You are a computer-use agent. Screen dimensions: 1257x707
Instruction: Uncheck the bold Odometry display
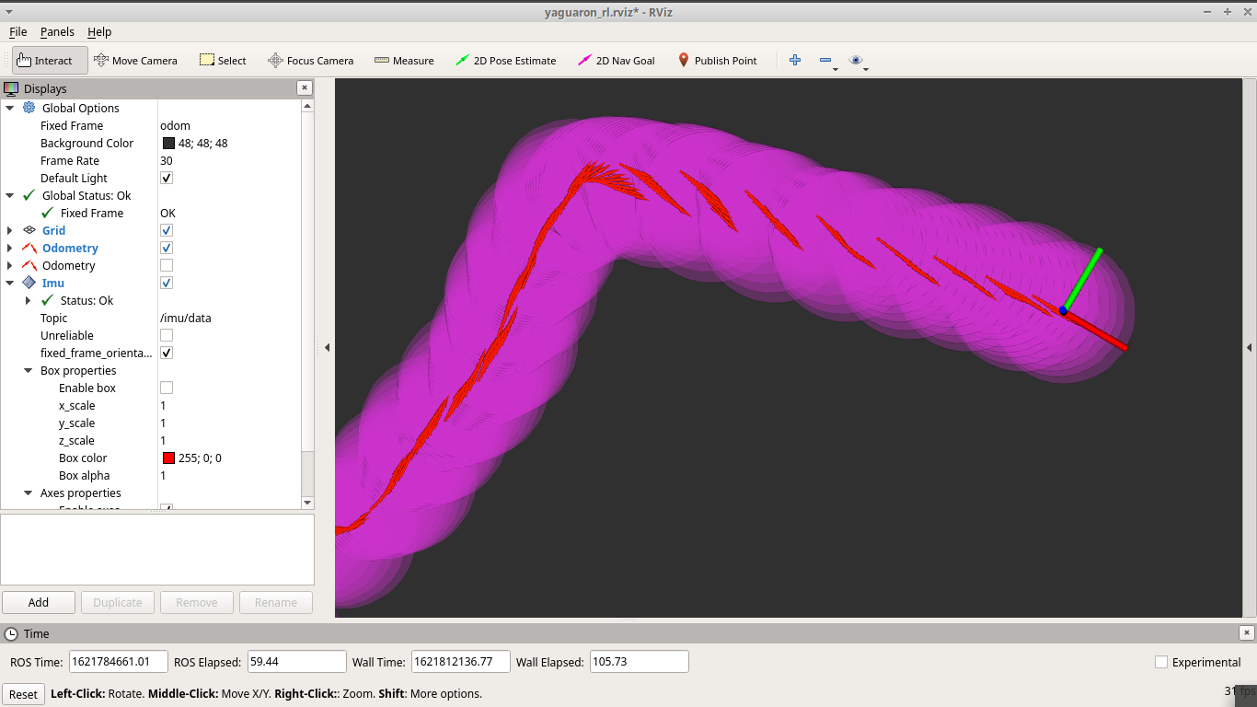click(167, 248)
